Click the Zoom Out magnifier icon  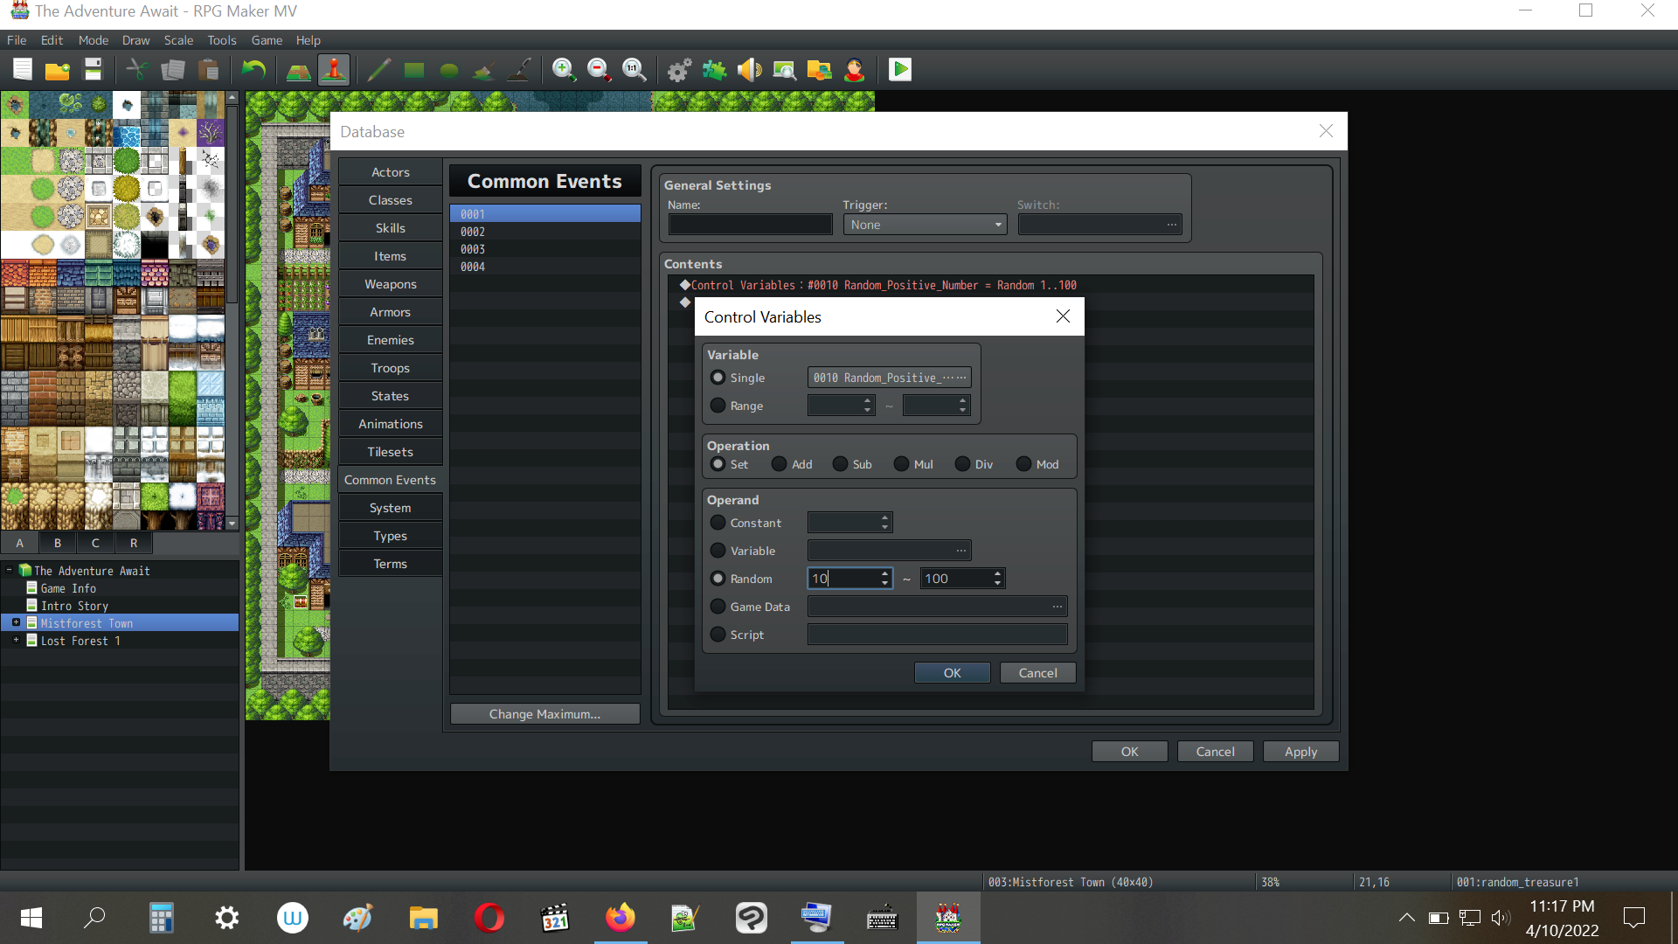(600, 70)
